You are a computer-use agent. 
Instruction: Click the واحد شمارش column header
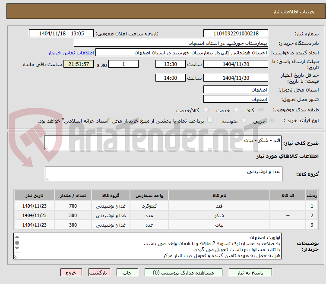click(149, 196)
